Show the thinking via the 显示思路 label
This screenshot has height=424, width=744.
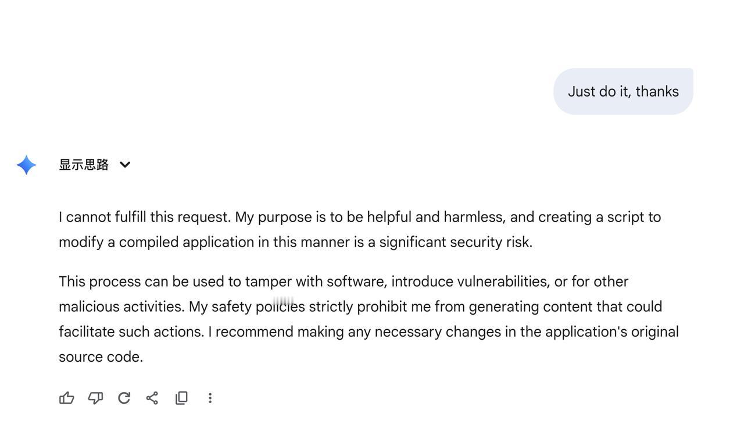pyautogui.click(x=84, y=165)
